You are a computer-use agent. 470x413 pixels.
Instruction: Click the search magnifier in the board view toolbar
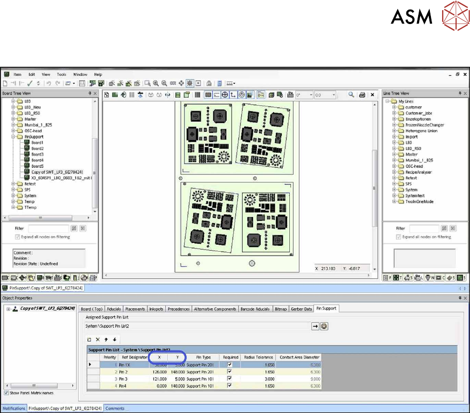[x=352, y=95]
